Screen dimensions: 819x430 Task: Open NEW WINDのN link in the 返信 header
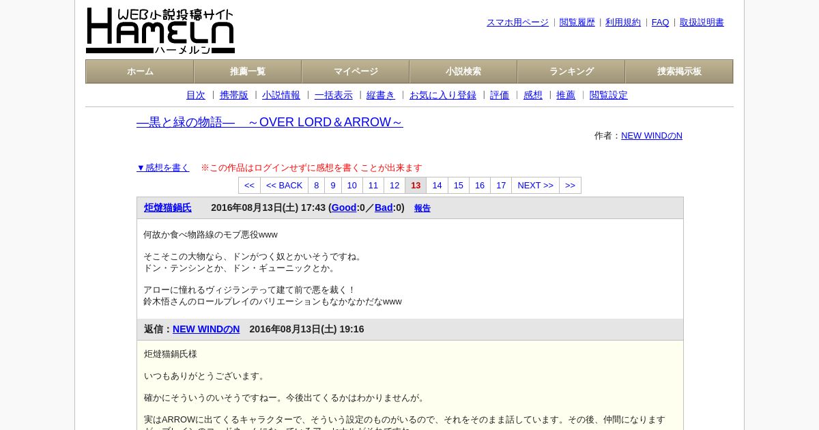206,329
